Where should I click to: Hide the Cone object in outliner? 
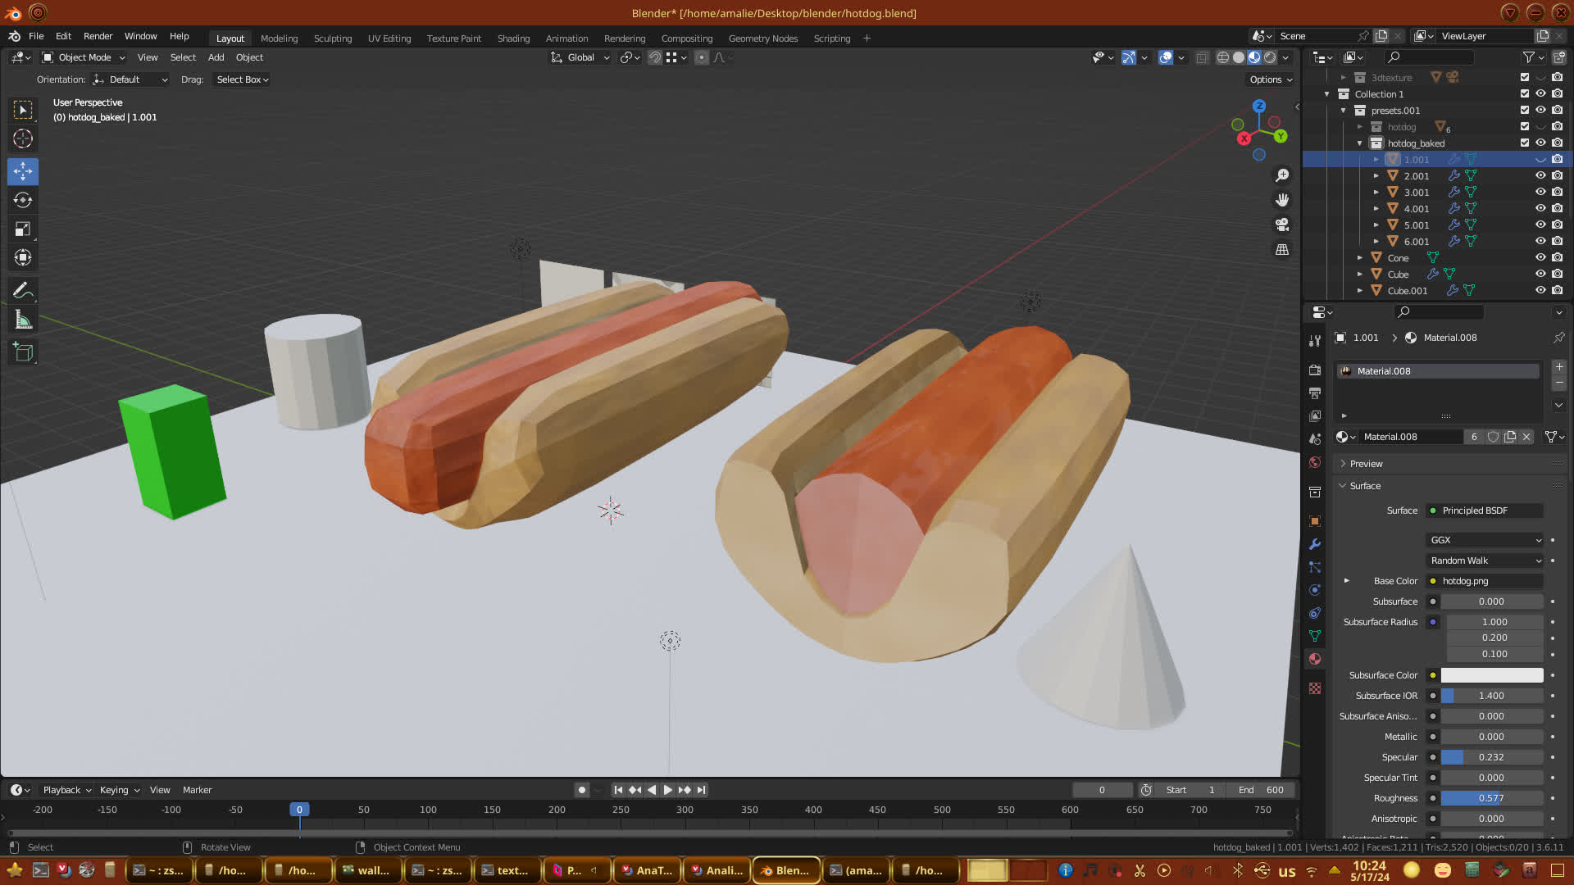point(1540,257)
